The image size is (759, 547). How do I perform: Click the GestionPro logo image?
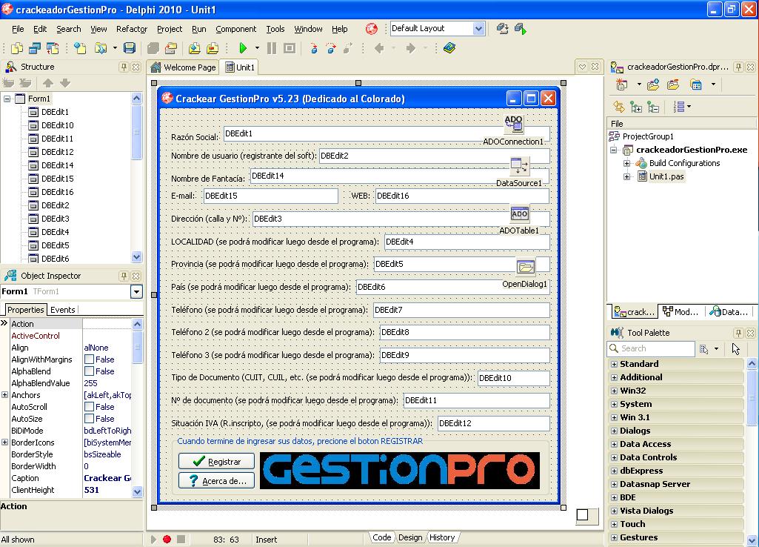coord(400,471)
